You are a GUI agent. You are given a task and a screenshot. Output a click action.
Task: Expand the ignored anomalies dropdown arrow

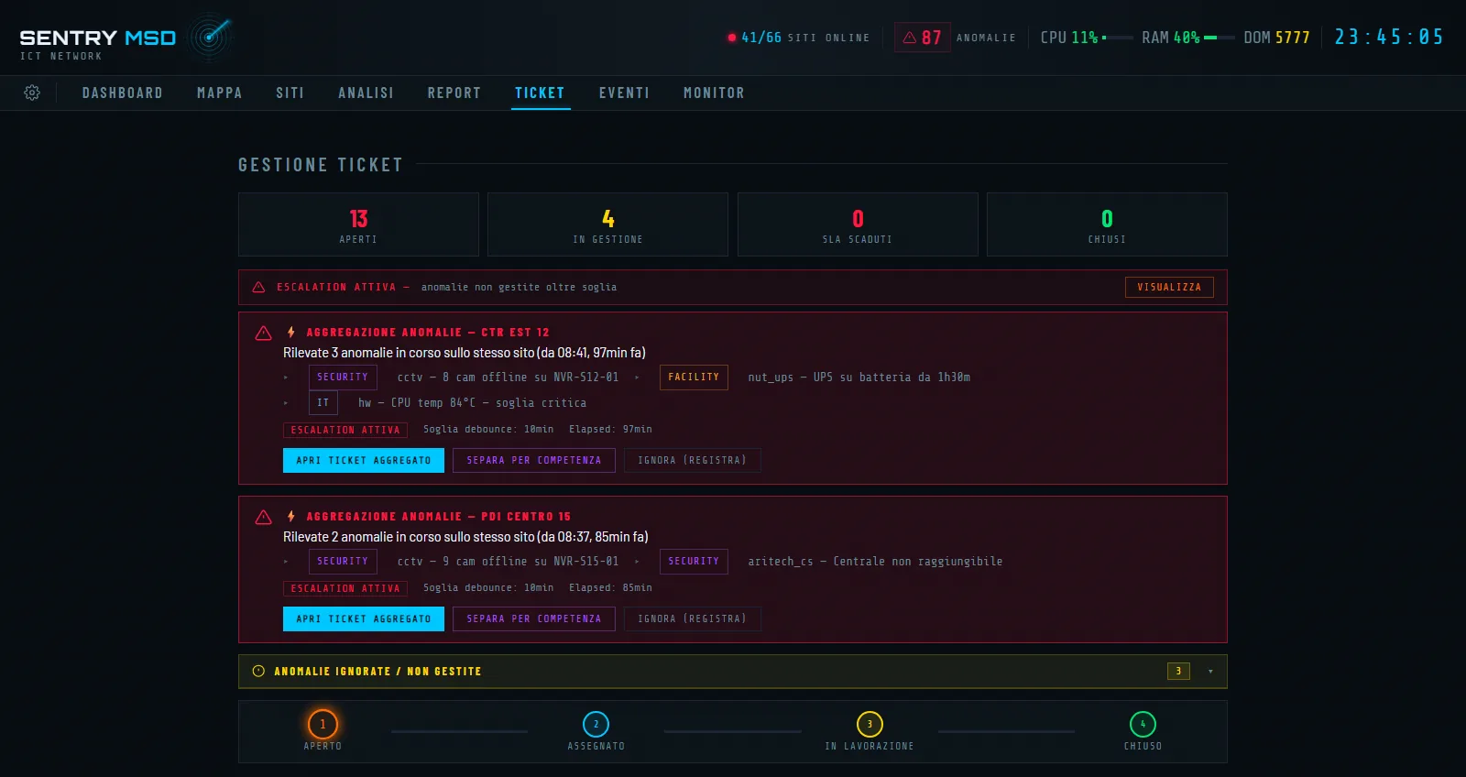click(x=1210, y=672)
